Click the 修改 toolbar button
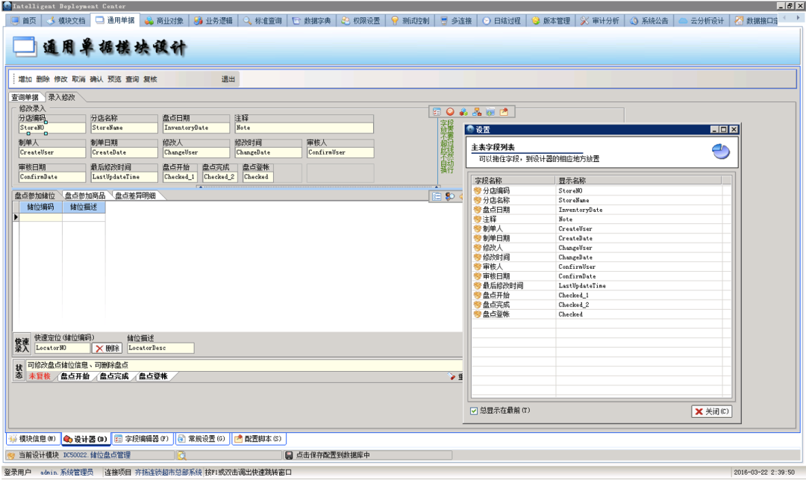Screen dimensions: 806x480 [x=60, y=79]
